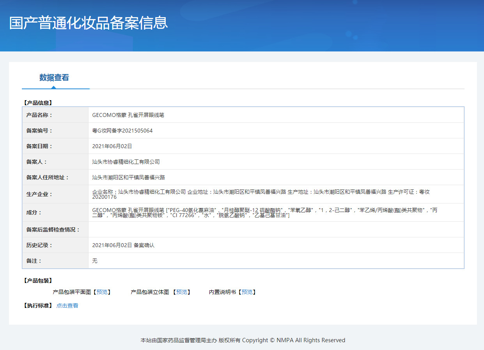
Task: Click the 备注 value 无
Action: [x=95, y=261]
